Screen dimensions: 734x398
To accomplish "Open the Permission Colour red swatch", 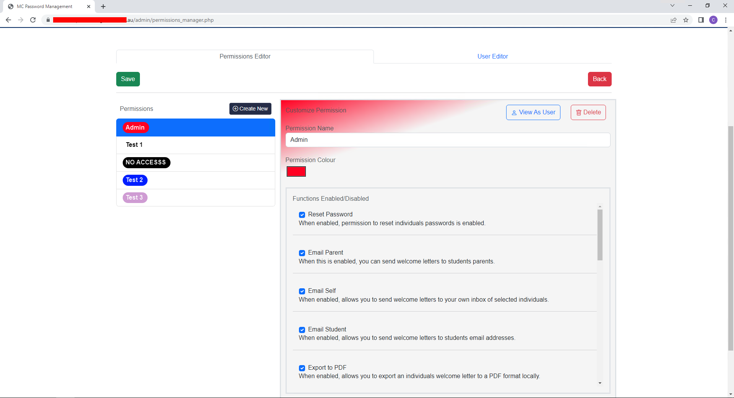I will (x=296, y=171).
